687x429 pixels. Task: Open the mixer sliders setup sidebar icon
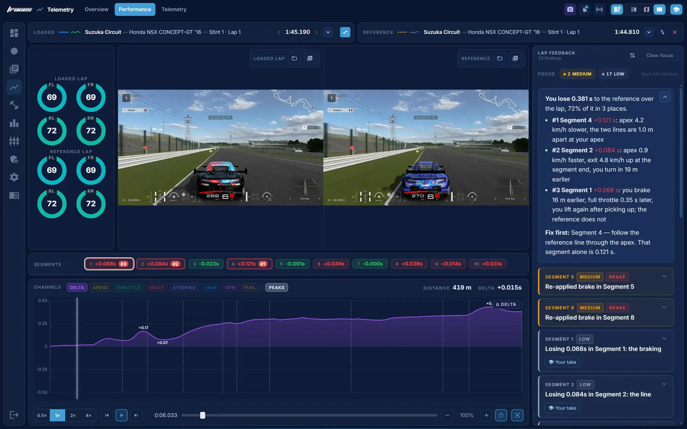coord(14,141)
